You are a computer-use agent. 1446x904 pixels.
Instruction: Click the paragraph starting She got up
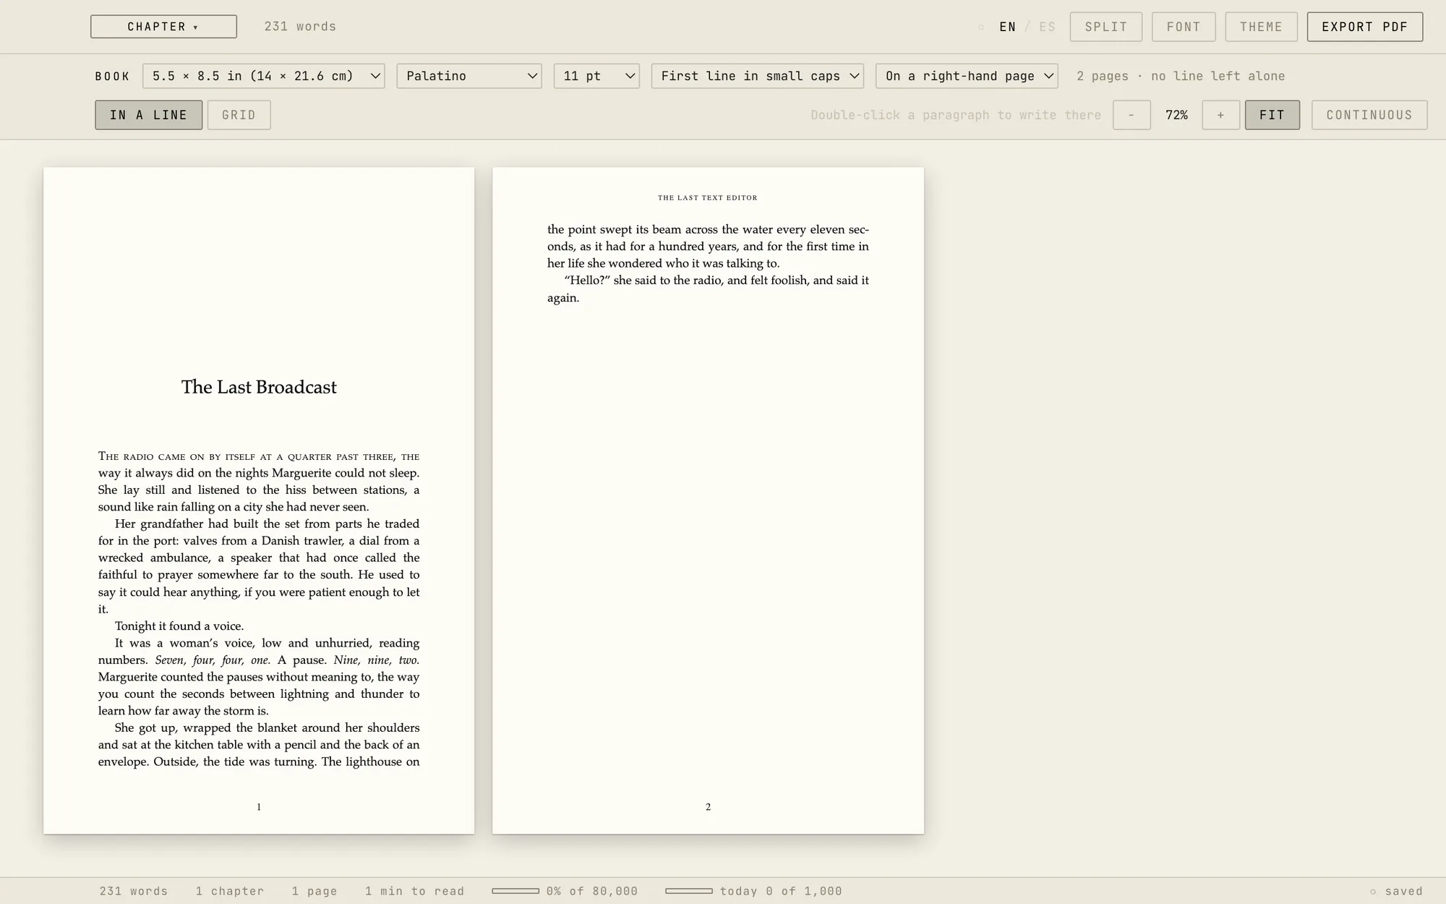259,744
